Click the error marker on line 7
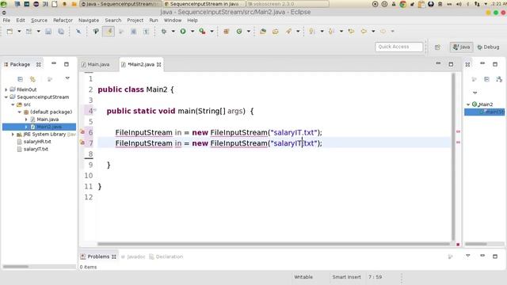The height and width of the screenshot is (285, 507). (82, 142)
